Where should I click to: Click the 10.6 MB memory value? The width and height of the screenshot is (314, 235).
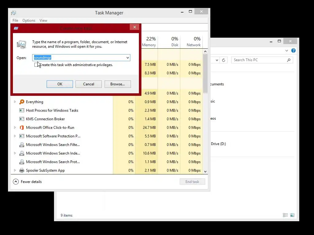tap(149, 153)
